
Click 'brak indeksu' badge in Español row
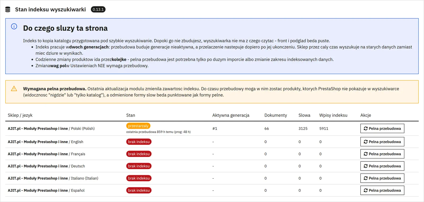(x=139, y=191)
